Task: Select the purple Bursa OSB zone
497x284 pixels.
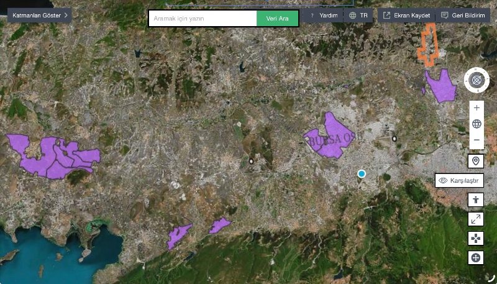Action: [330, 137]
